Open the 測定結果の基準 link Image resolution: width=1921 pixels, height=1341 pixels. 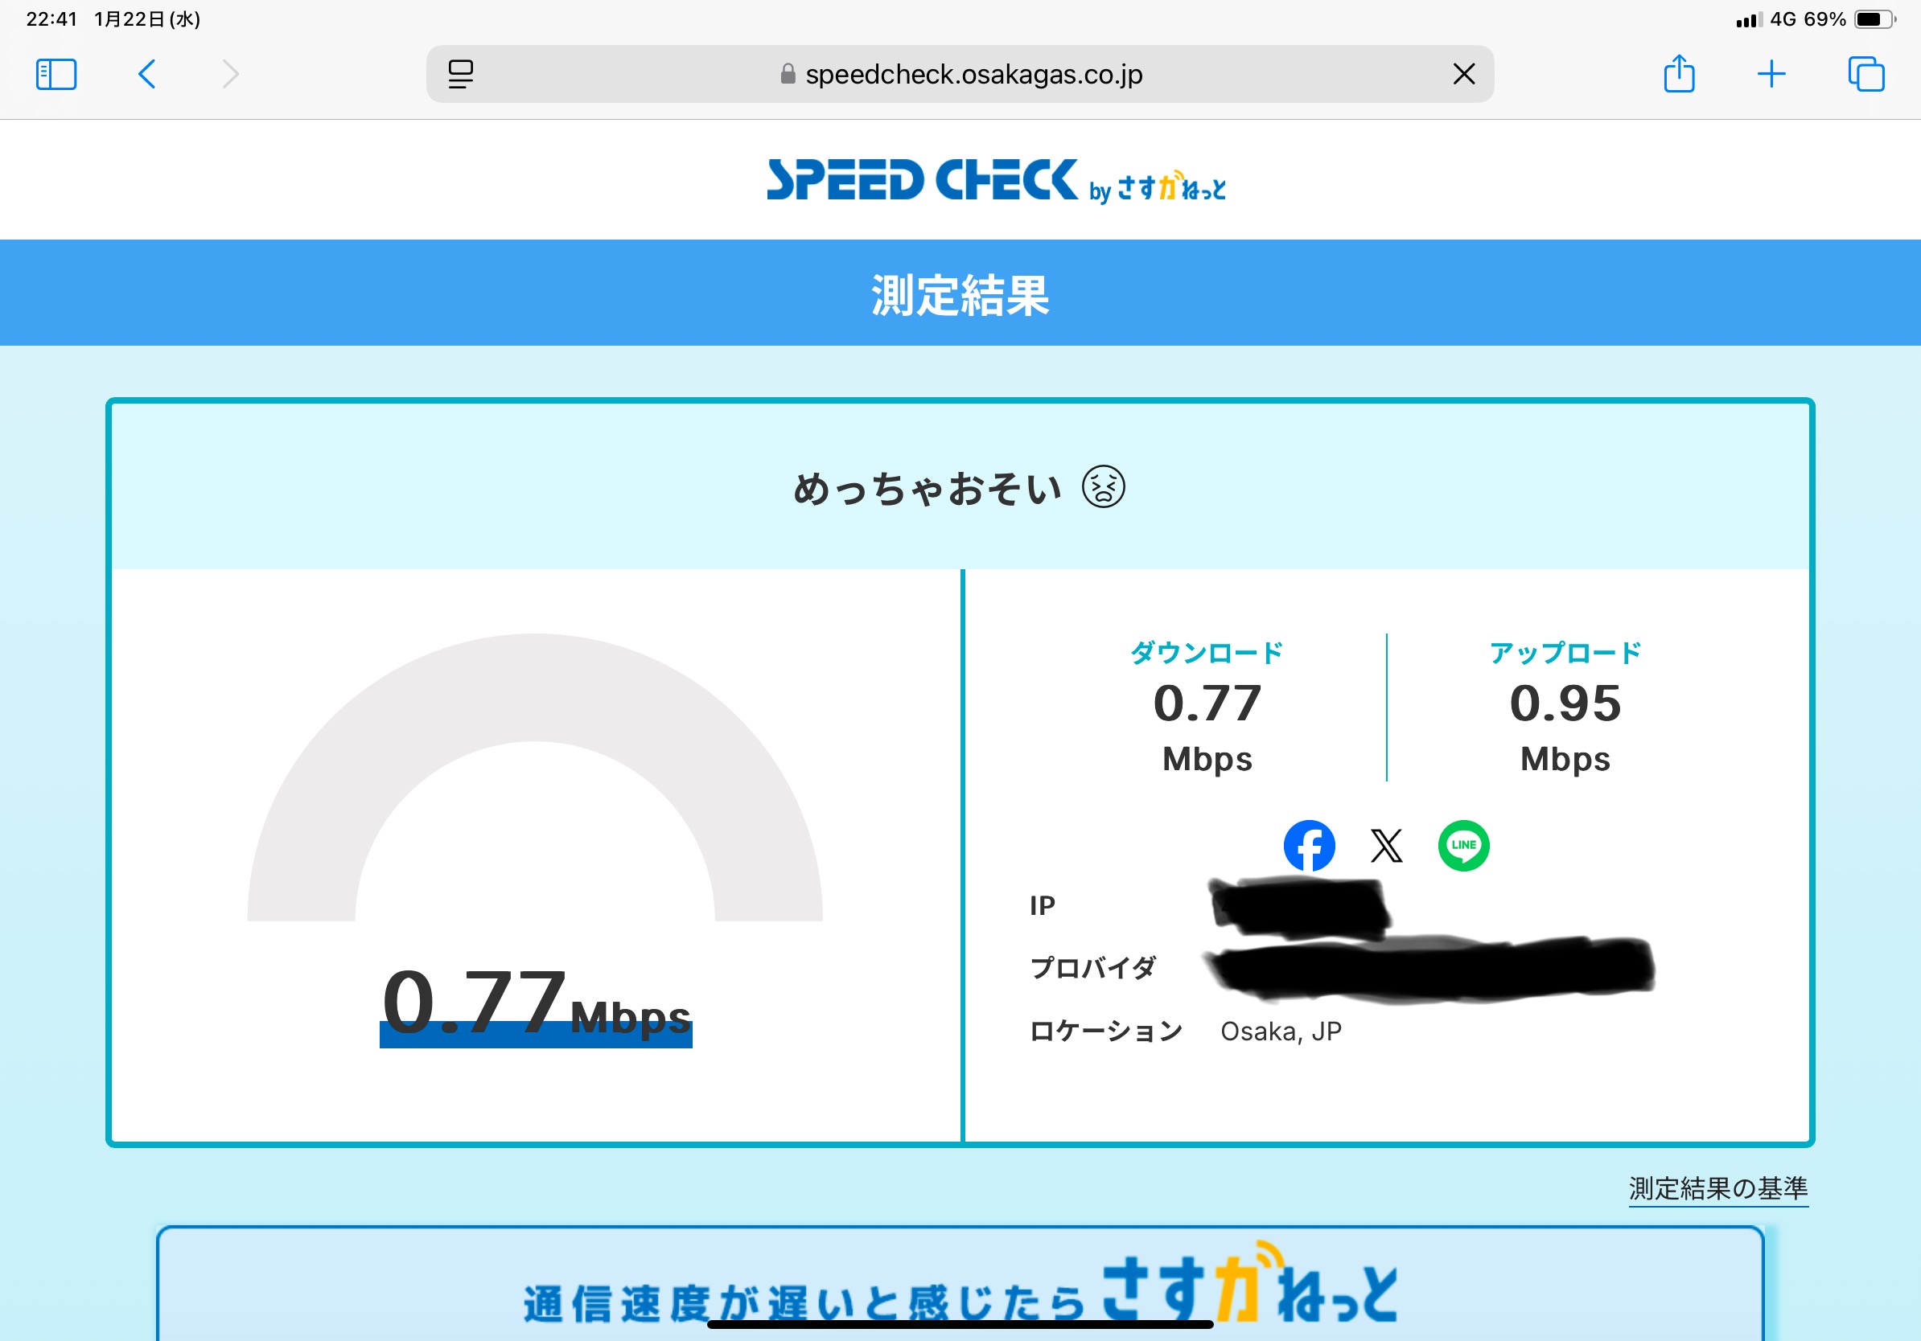(x=1717, y=1188)
